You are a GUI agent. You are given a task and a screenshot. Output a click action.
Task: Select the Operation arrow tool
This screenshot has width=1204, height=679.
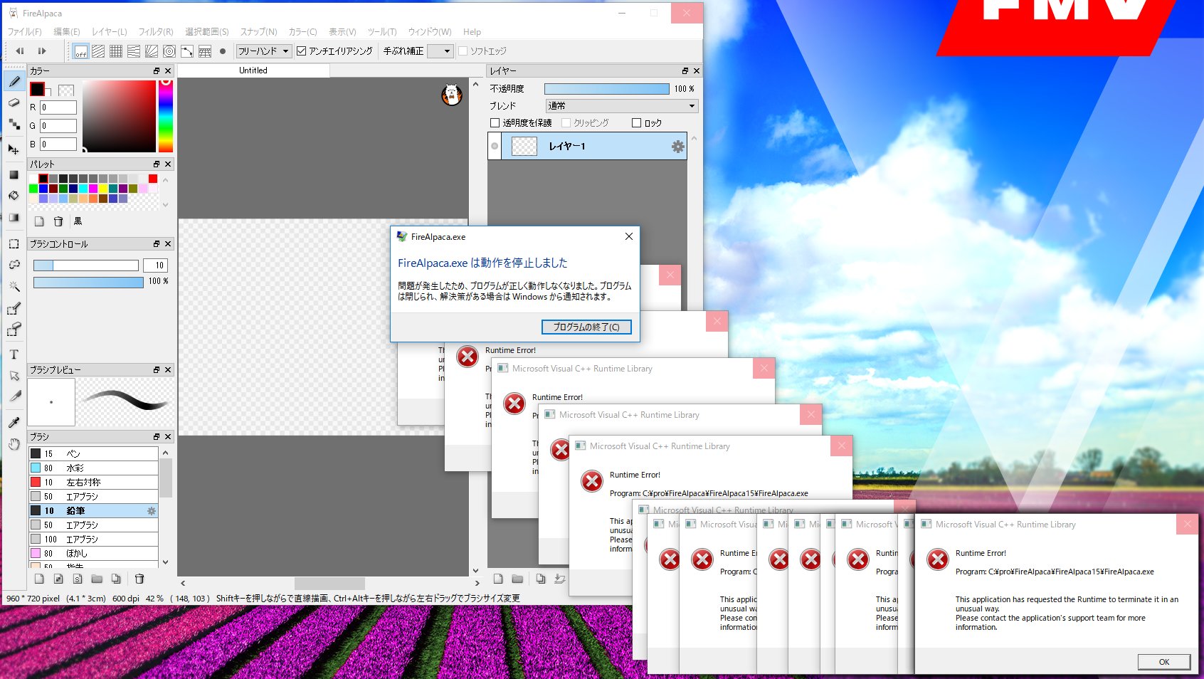14,376
